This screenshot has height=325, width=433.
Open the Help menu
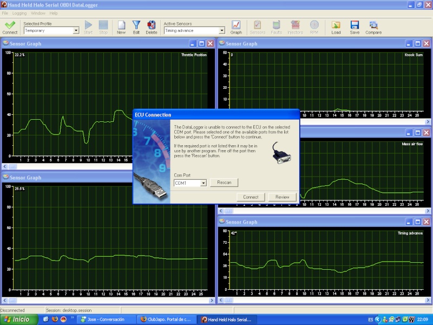pos(54,13)
